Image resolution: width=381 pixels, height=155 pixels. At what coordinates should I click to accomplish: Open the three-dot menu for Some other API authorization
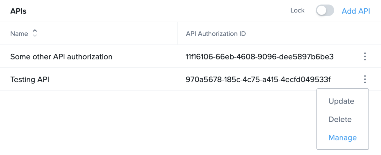pyautogui.click(x=365, y=57)
